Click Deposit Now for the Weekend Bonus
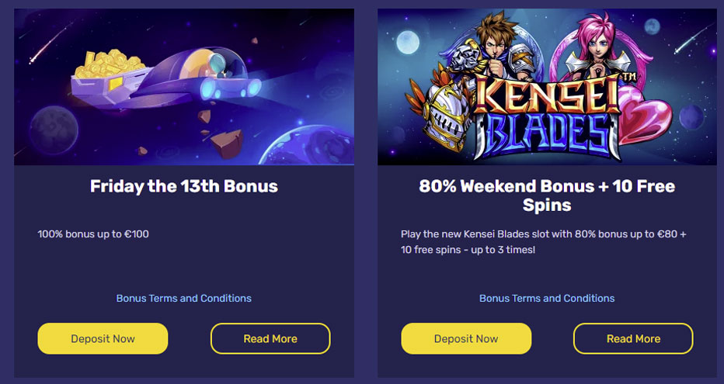724x384 pixels. point(466,339)
